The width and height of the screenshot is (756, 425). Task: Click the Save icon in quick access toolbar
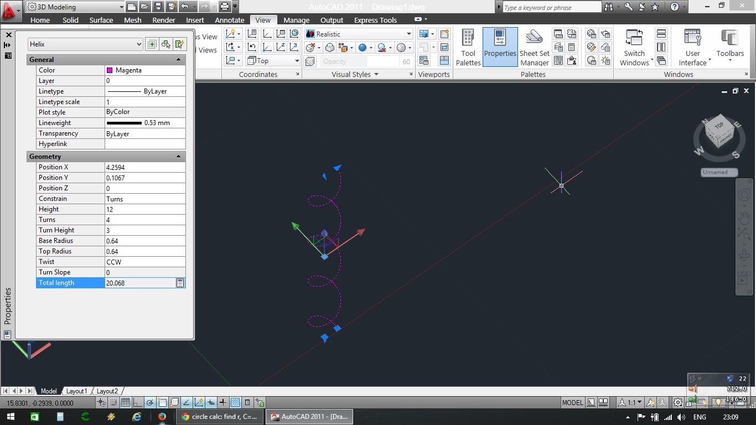[x=158, y=7]
